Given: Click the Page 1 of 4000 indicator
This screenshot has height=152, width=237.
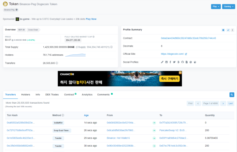Looking at the screenshot, I should pos(211,103).
